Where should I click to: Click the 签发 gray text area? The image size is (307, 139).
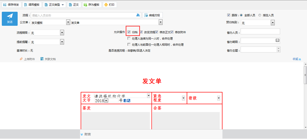click(x=116, y=120)
